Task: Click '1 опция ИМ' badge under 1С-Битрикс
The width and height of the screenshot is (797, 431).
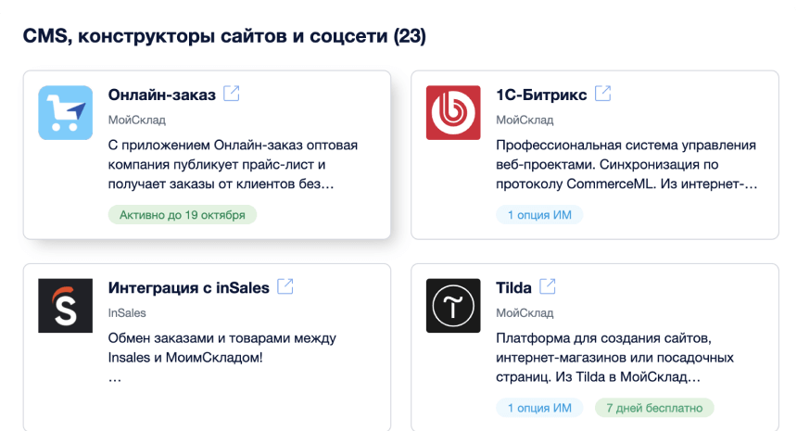Action: [538, 215]
